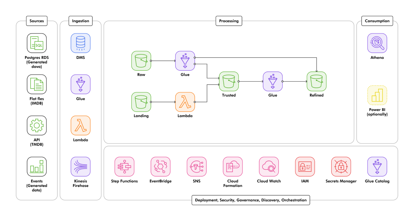This screenshot has height=221, width=414.
Task: Click the 'EventBridge' caption text
Action: coord(160,181)
